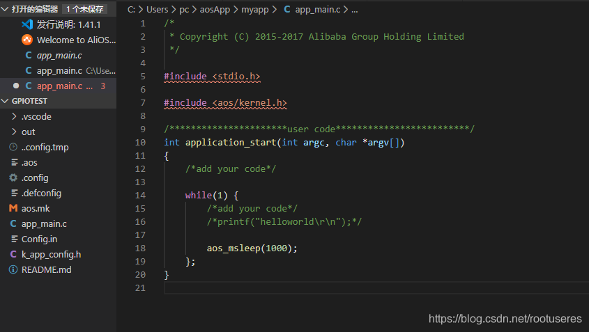
Task: Click the orange M icon of aos.mk
Action: (x=13, y=208)
